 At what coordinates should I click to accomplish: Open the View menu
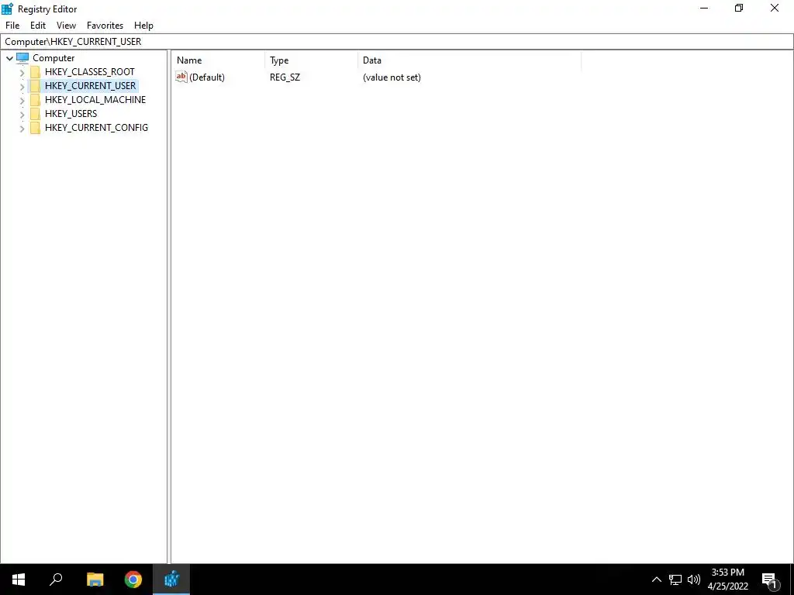point(66,26)
